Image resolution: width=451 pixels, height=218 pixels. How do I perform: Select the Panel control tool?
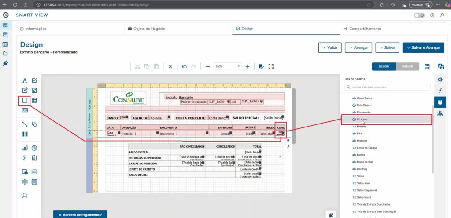point(25,100)
